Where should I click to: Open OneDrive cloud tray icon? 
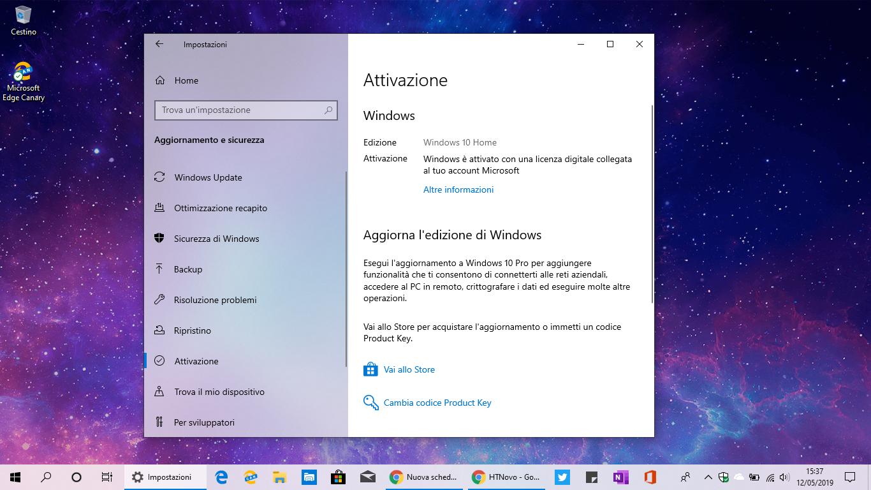pos(739,477)
